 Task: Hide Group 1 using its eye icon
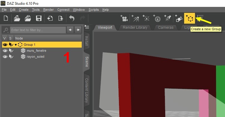tap(5, 45)
